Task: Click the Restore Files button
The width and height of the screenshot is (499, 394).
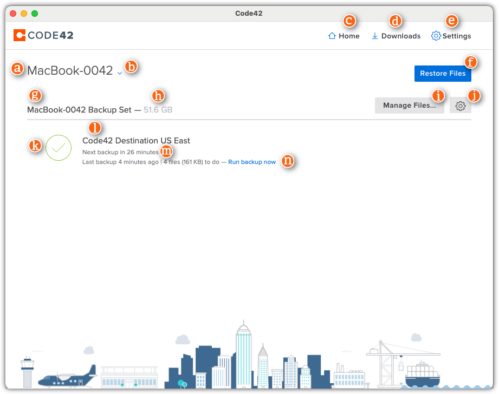Action: coord(443,74)
